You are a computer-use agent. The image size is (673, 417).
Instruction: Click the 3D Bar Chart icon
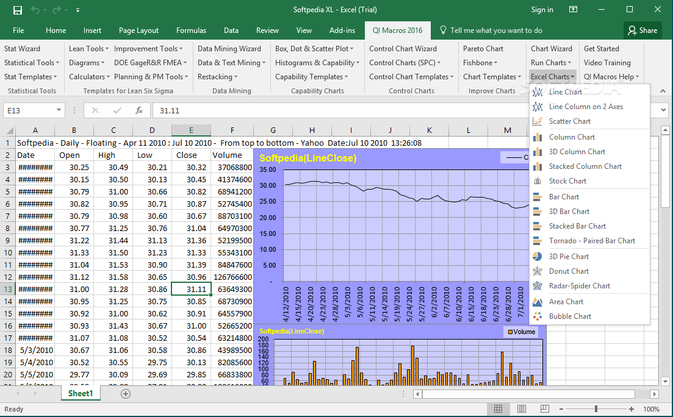[x=538, y=212]
